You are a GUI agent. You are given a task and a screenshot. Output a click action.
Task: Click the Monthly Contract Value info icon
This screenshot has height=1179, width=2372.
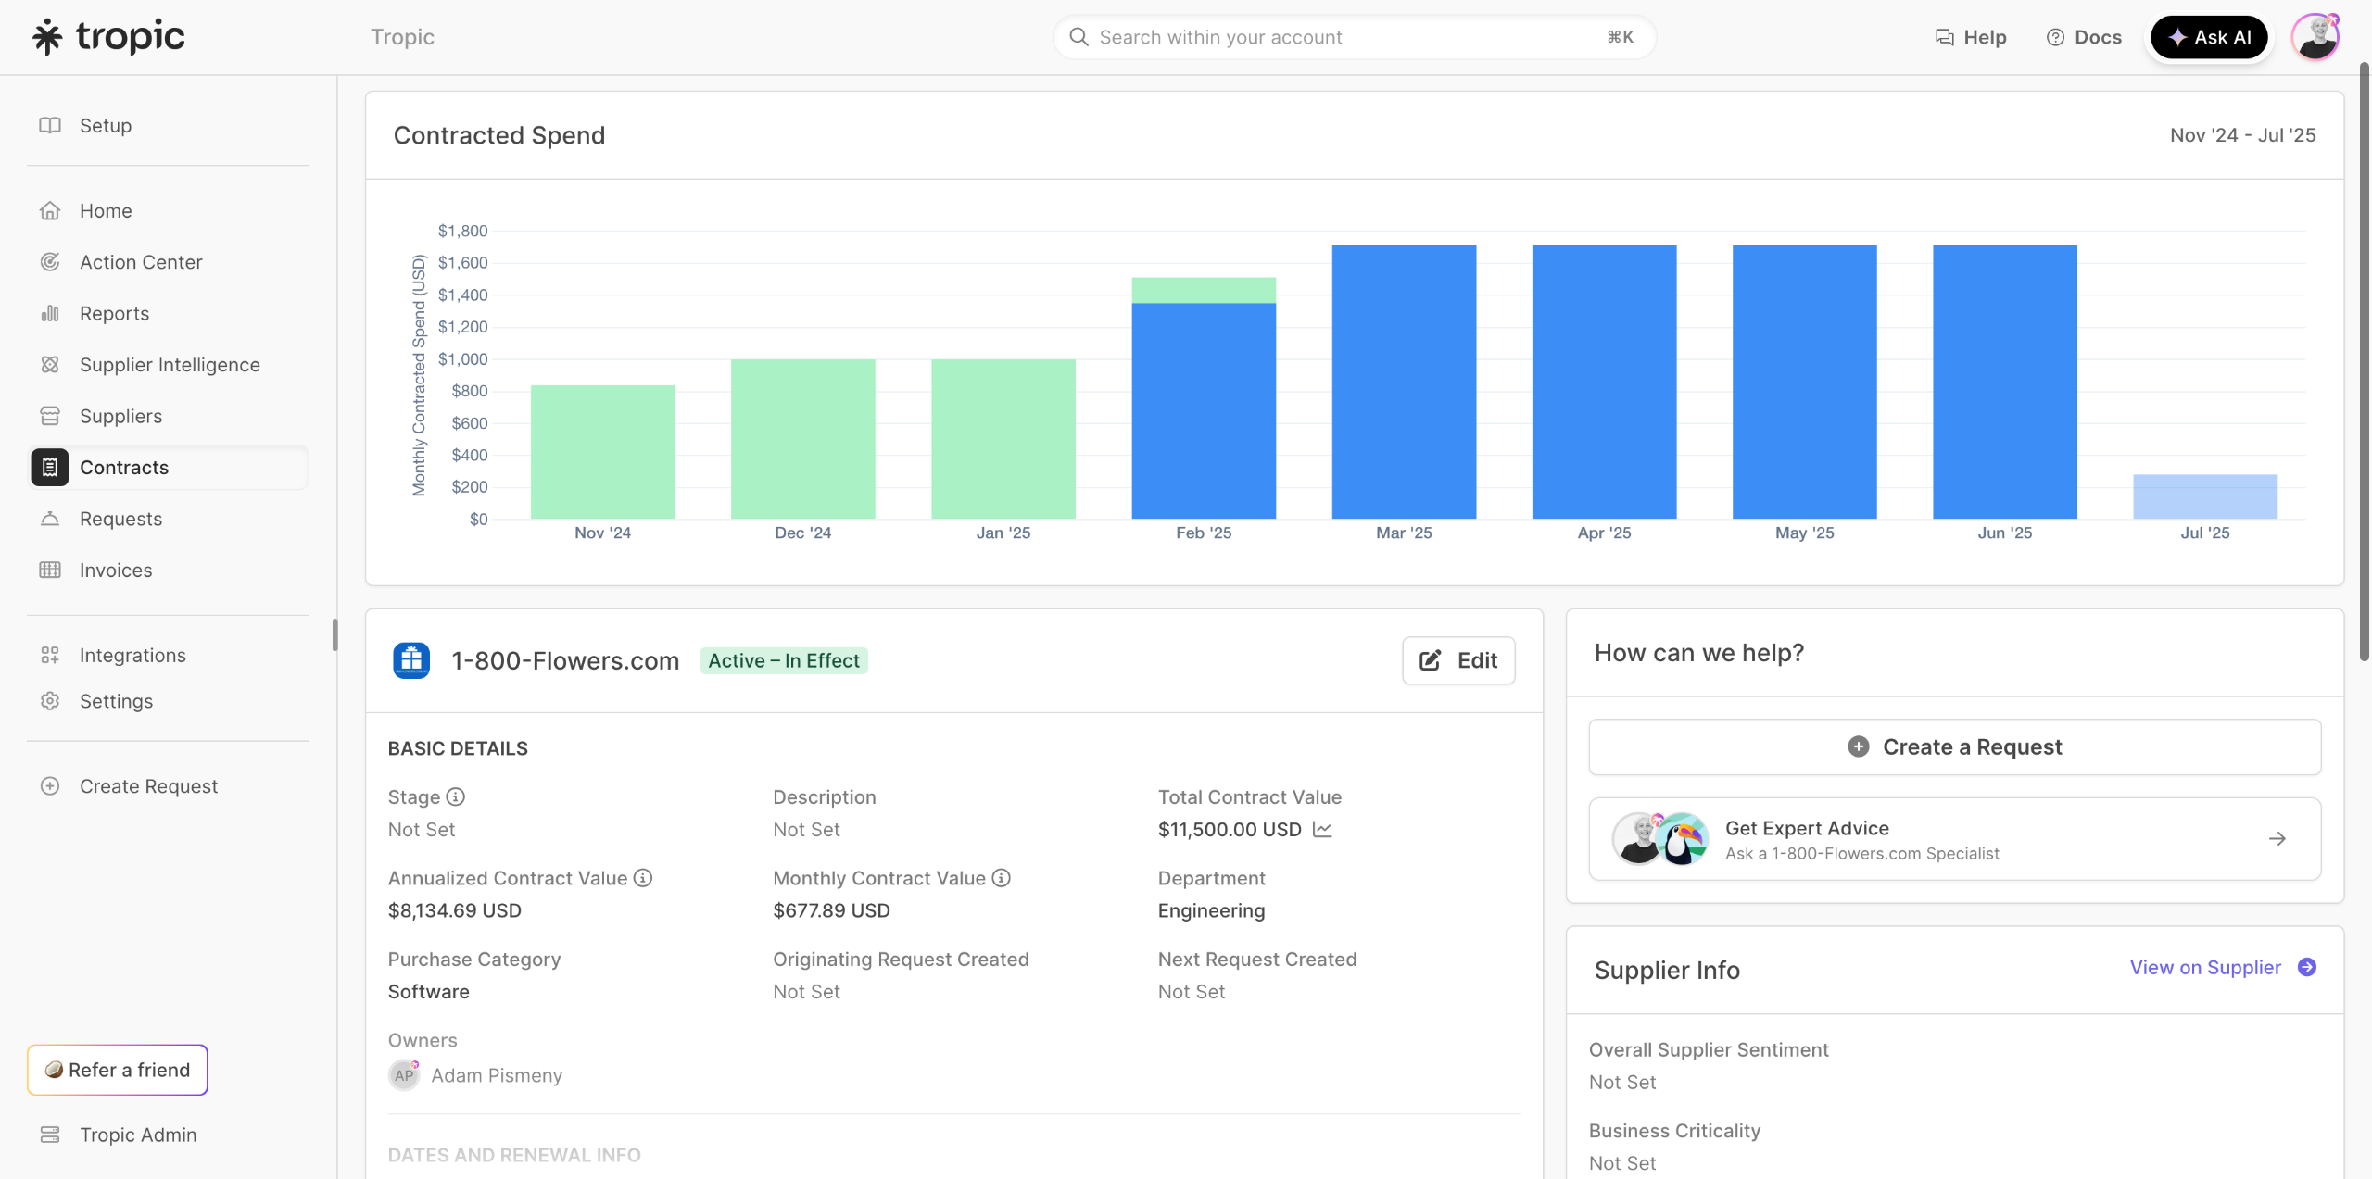1001,878
